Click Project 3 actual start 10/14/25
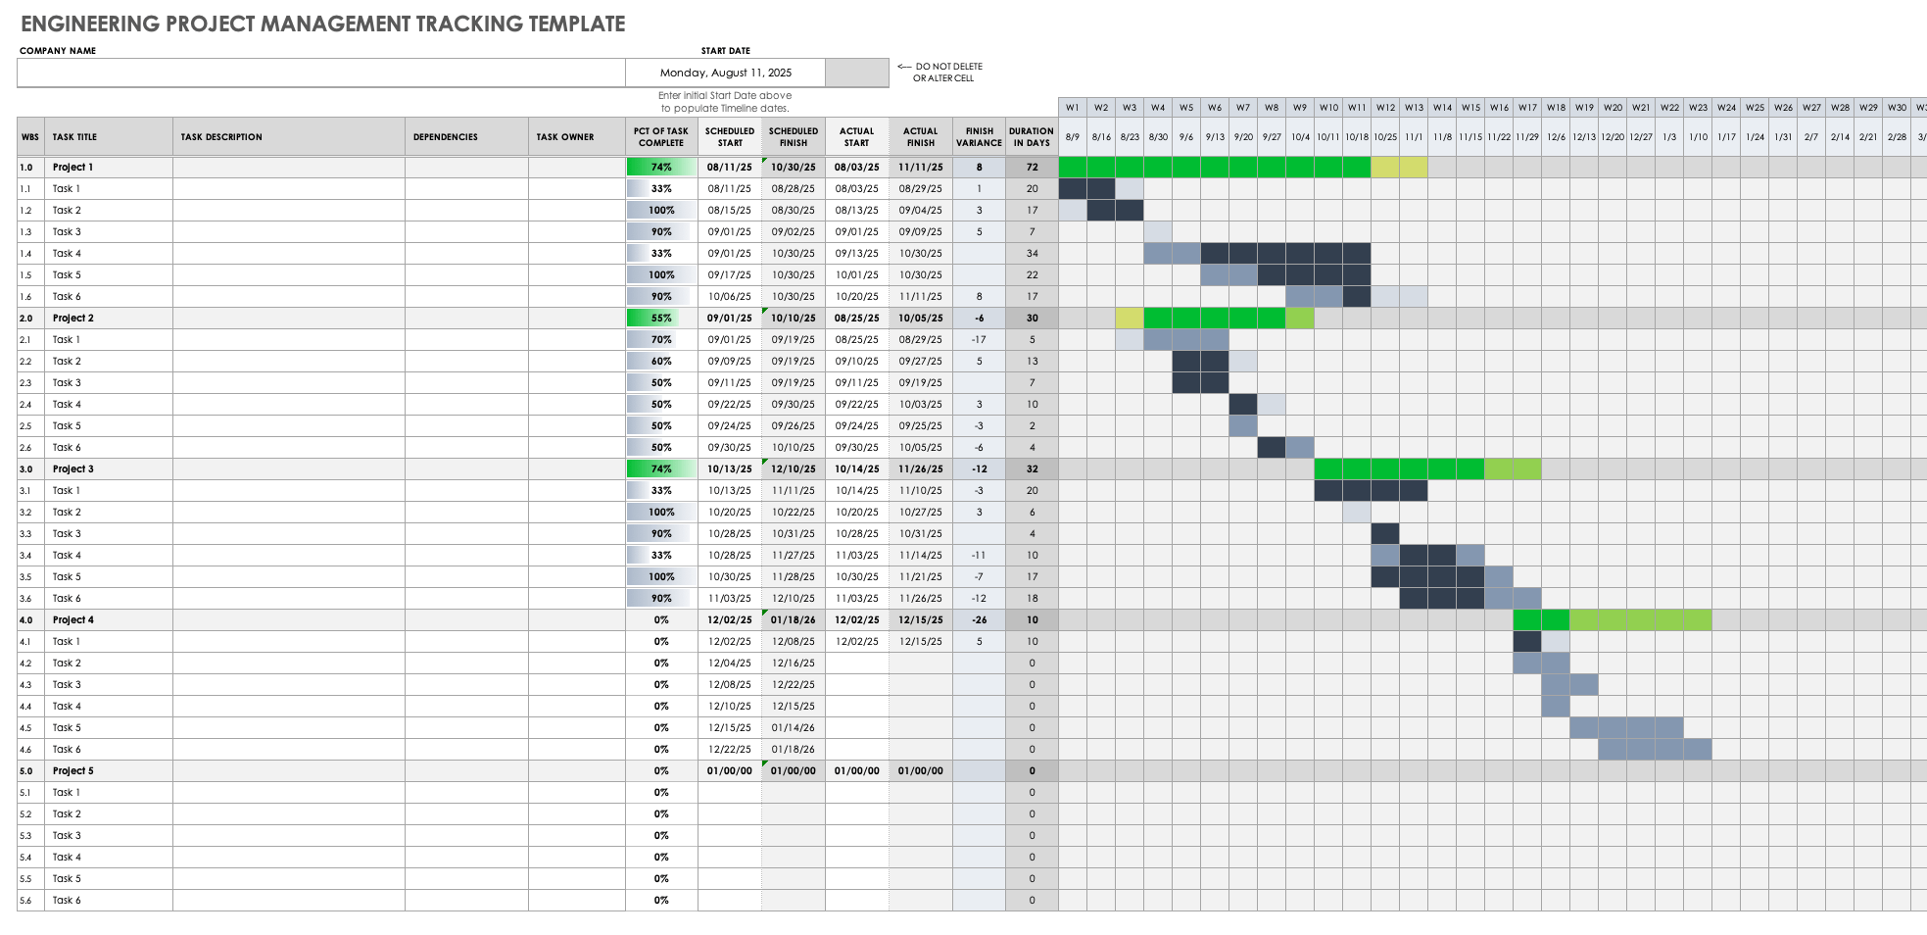The width and height of the screenshot is (1927, 935). pyautogui.click(x=857, y=468)
